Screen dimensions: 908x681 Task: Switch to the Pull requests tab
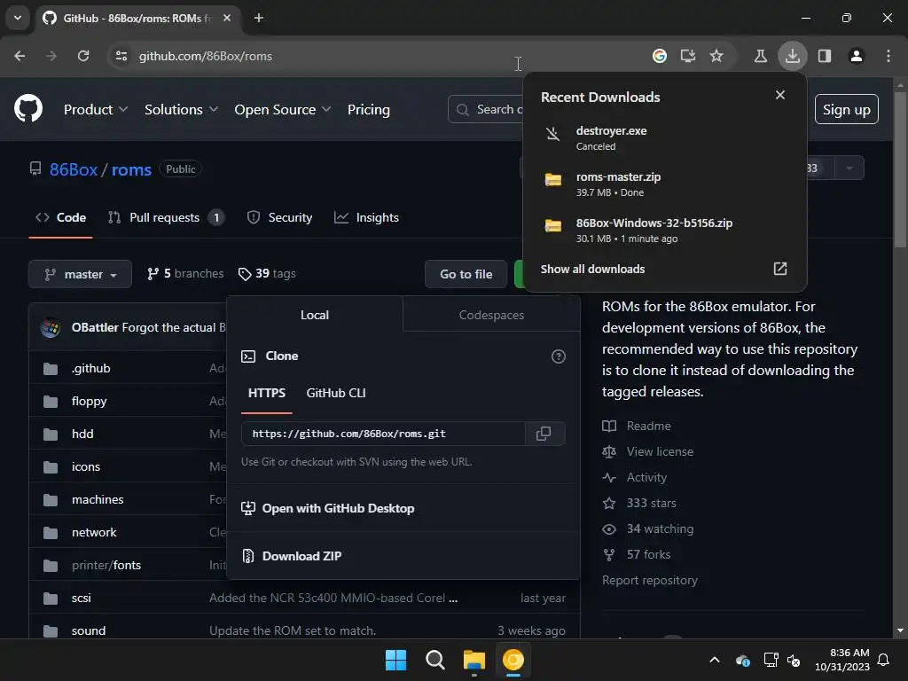166,218
